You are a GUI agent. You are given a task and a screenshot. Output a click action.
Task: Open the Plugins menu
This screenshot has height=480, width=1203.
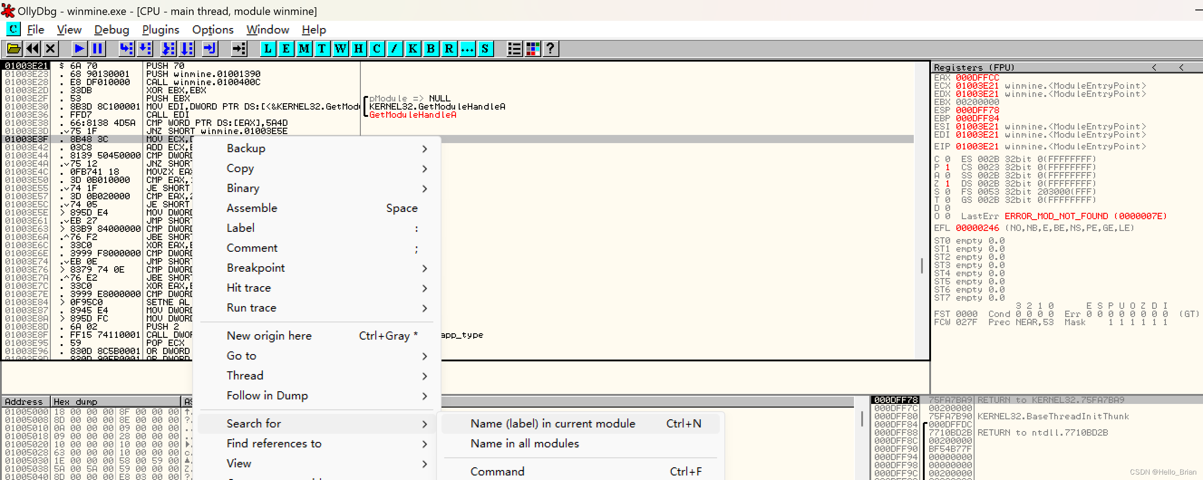[x=160, y=29]
